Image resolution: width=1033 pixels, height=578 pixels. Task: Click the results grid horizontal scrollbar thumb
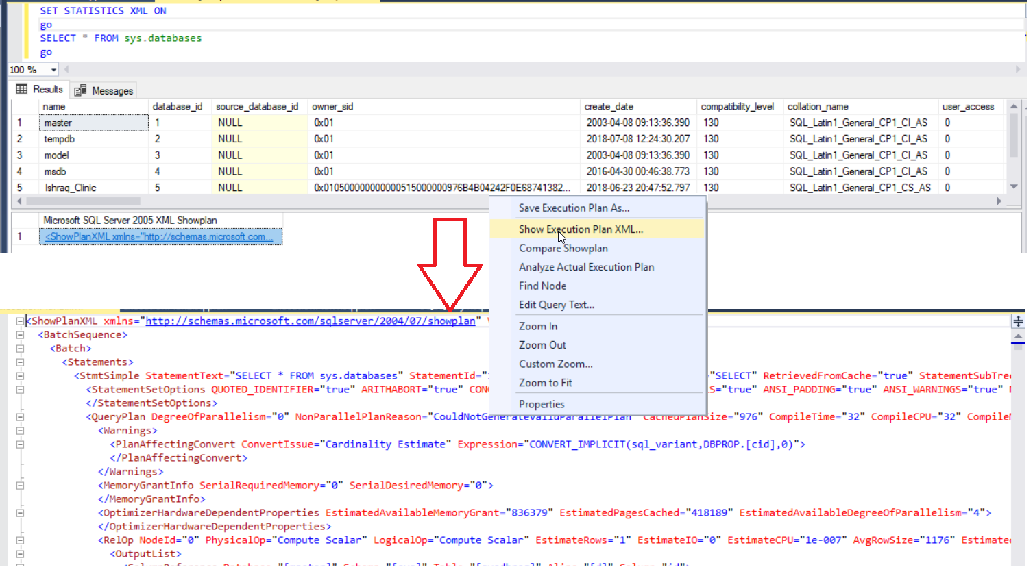[82, 201]
